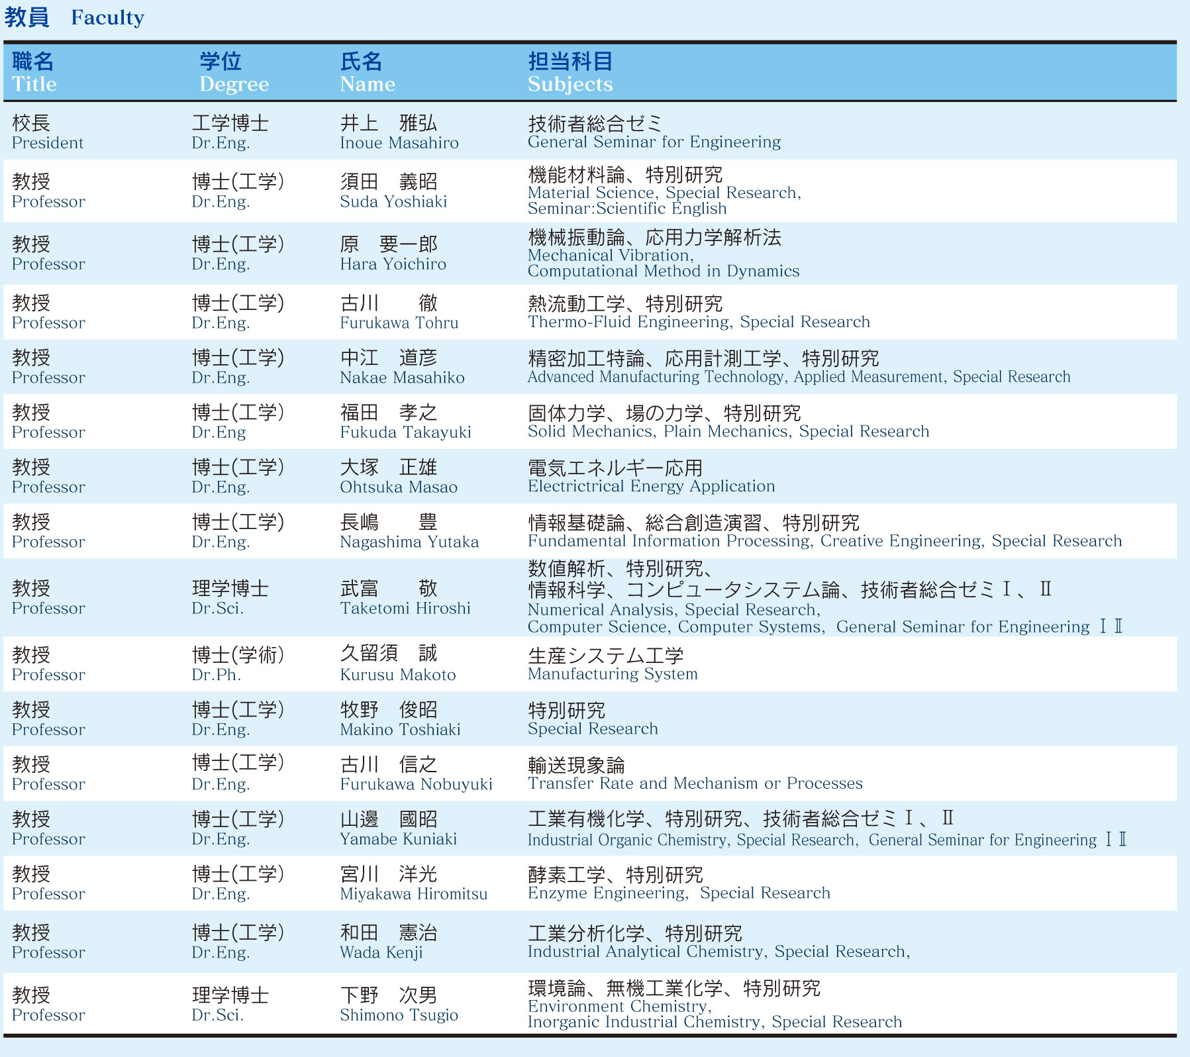Select the name 'Miyakawa Hiromitsu'
The image size is (1190, 1057).
(x=413, y=894)
